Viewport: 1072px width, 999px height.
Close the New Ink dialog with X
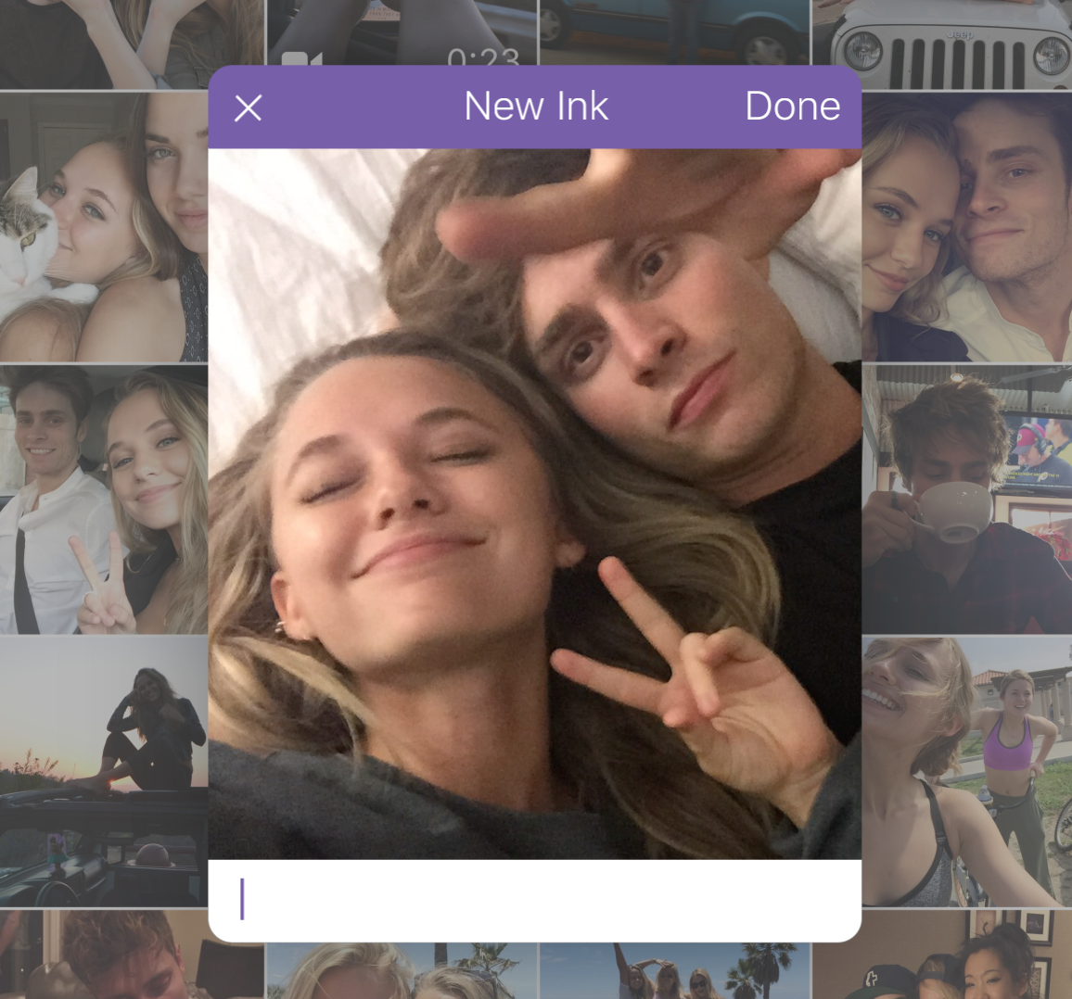248,108
